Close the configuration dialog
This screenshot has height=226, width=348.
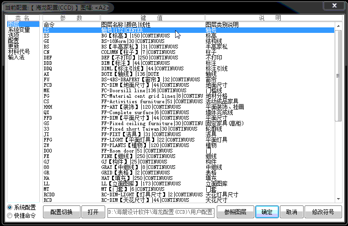pos(334,5)
